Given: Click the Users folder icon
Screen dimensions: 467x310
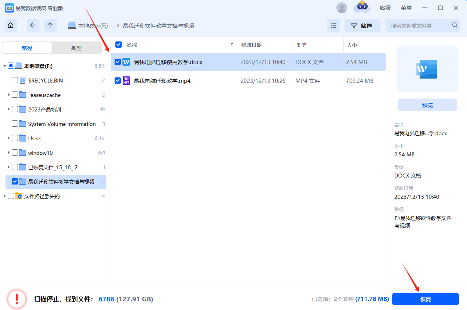Looking at the screenshot, I should click(23, 138).
